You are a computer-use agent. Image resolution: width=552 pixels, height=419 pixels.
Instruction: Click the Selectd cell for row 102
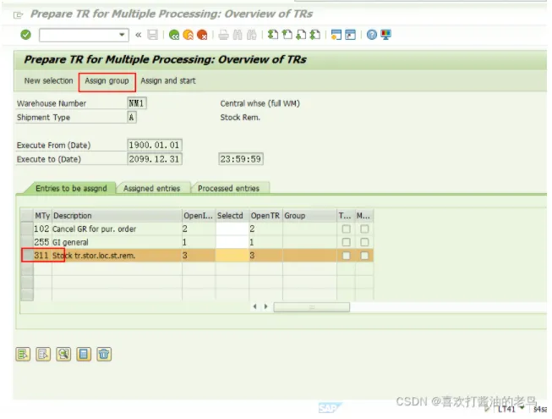[232, 229]
